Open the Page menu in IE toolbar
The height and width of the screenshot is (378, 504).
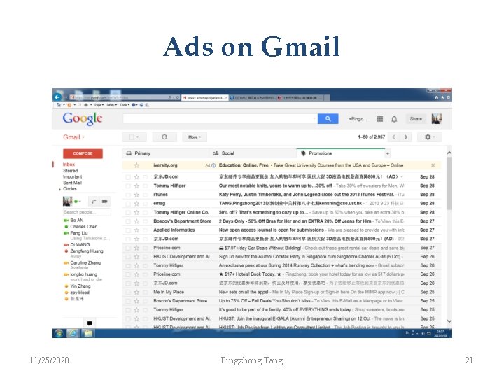click(99, 105)
